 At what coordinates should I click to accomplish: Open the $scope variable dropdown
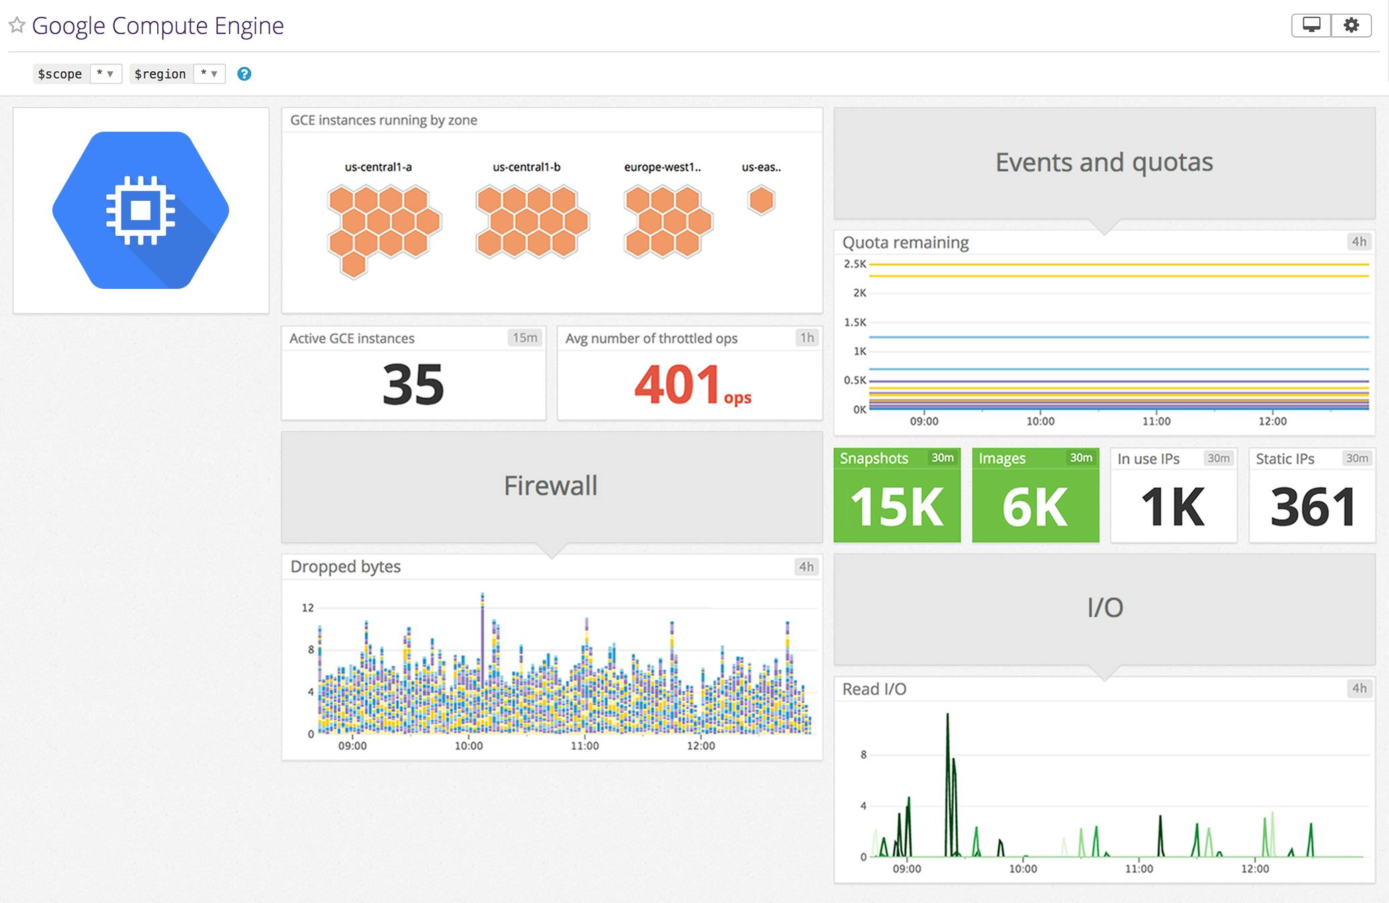tap(105, 74)
